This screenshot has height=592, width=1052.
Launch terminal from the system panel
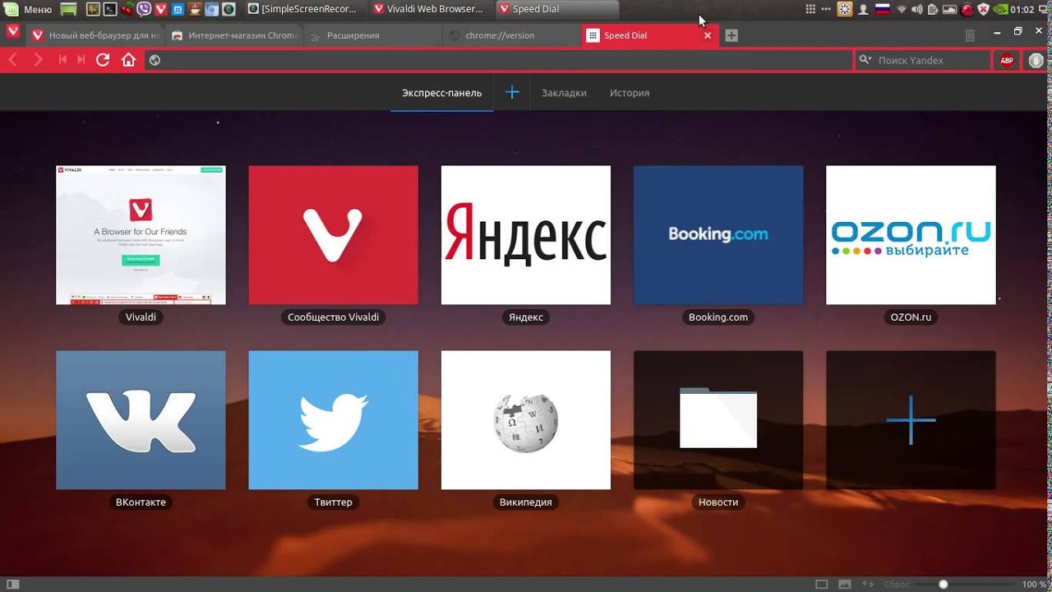(109, 9)
